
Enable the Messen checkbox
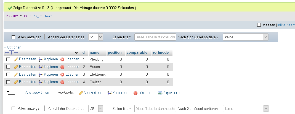259,25
